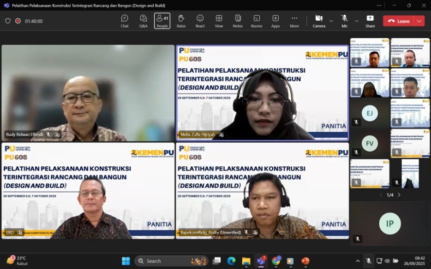Screen dimensions: 431x269
Task: Raise your hand
Action: tap(181, 20)
